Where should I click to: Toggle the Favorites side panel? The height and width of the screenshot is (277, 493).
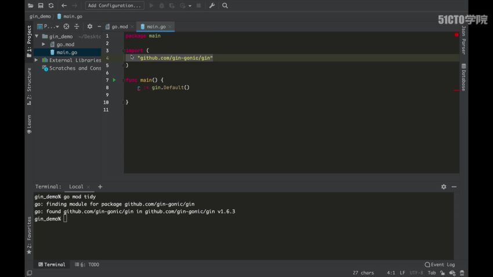tap(29, 235)
